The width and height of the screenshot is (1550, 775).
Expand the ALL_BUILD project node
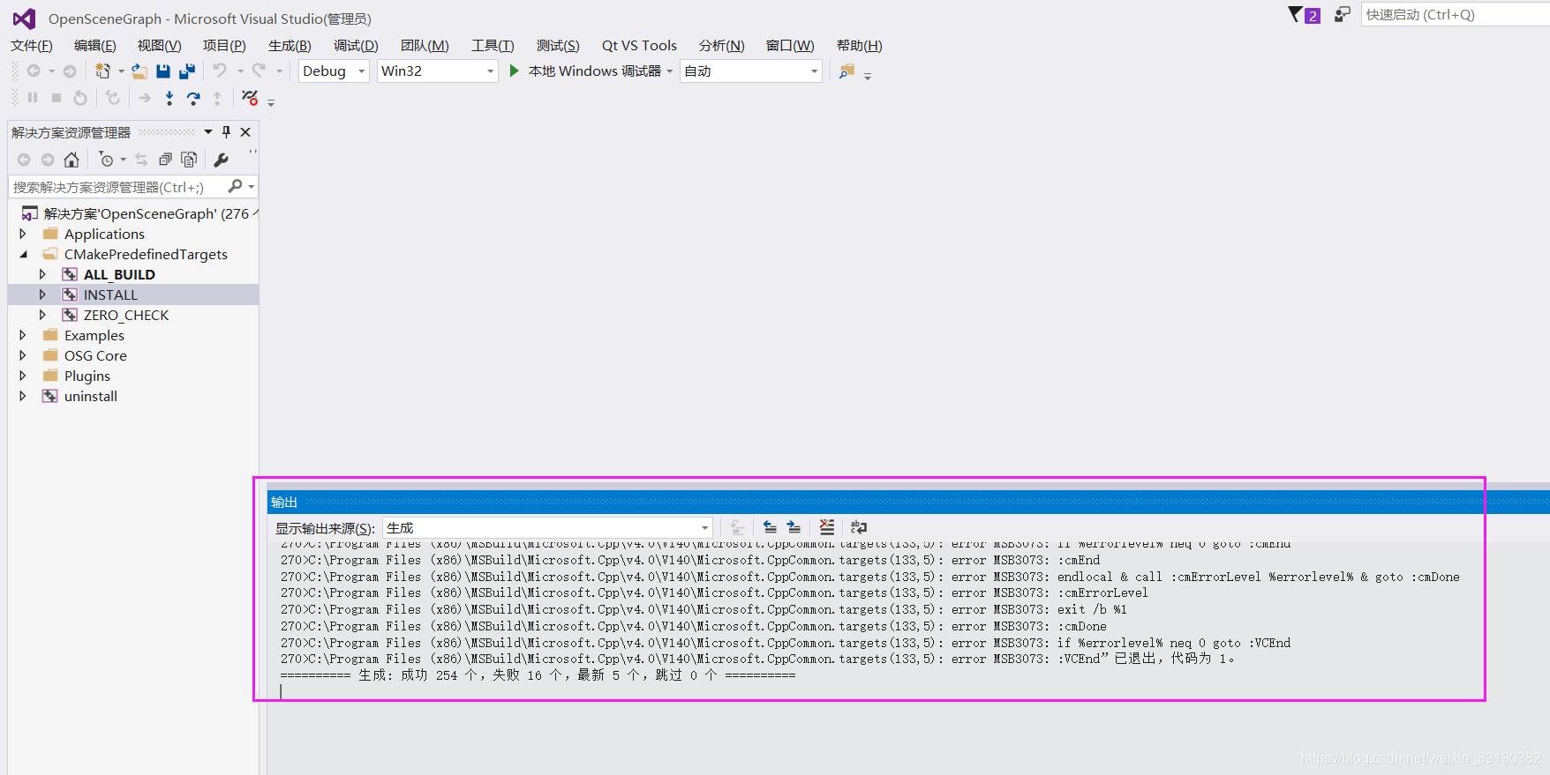[42, 274]
